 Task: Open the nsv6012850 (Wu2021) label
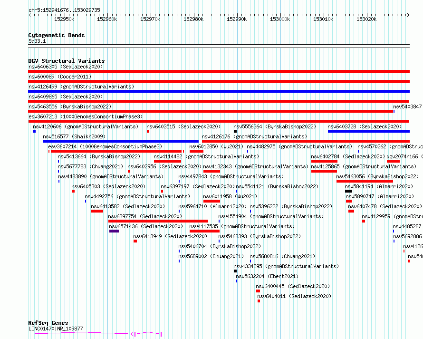point(216,146)
